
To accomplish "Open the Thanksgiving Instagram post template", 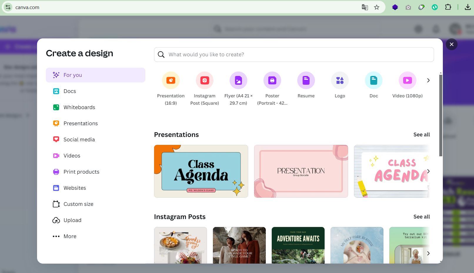I will pyautogui.click(x=181, y=245).
